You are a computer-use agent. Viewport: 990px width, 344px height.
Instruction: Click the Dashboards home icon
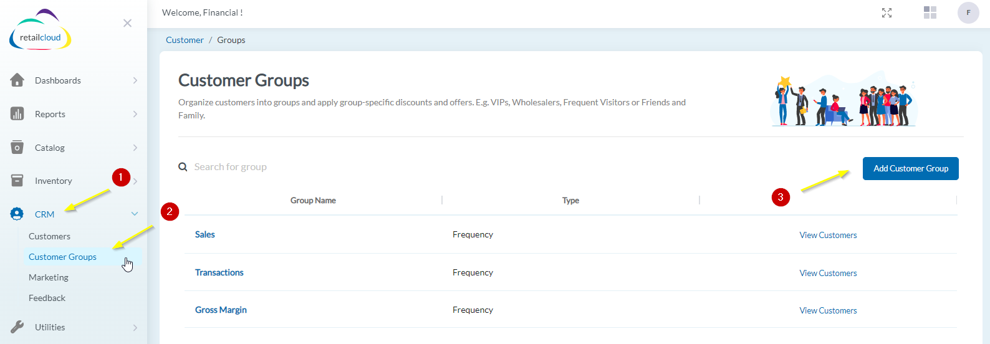(17, 80)
